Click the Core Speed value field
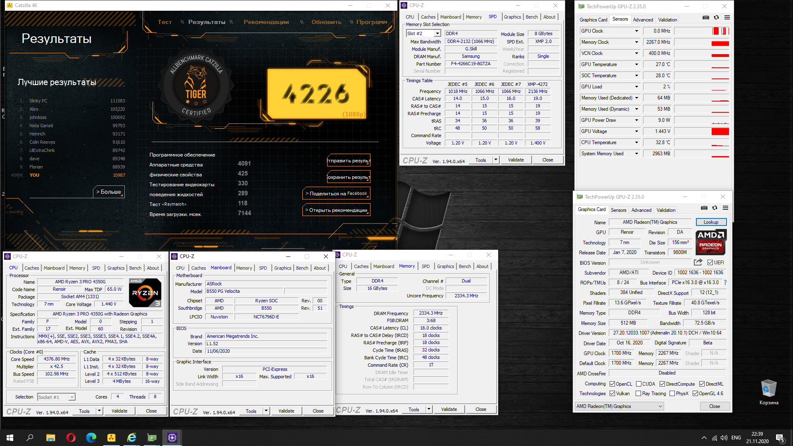 click(x=57, y=359)
